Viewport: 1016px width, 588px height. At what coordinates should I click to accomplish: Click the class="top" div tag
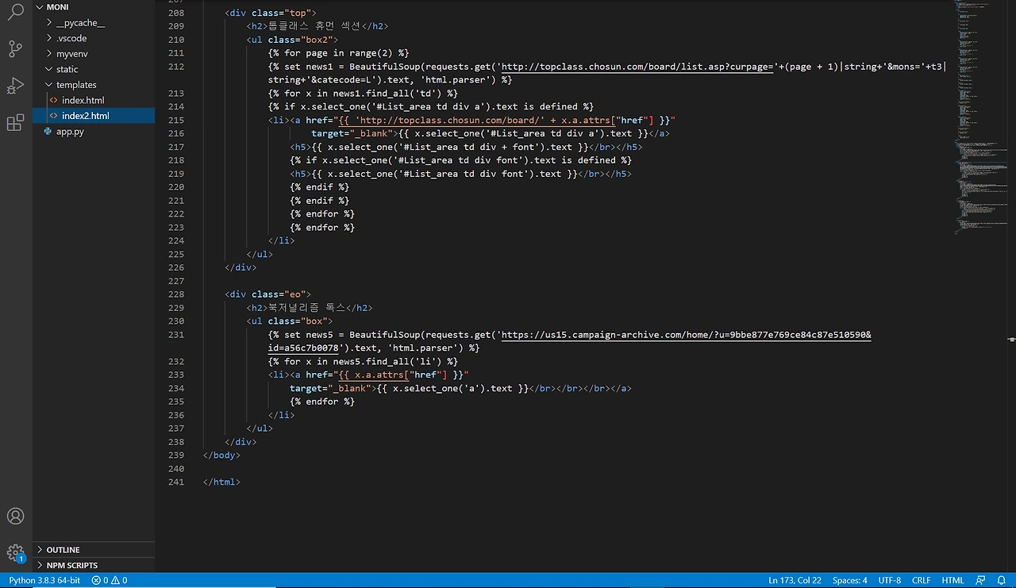tap(271, 13)
